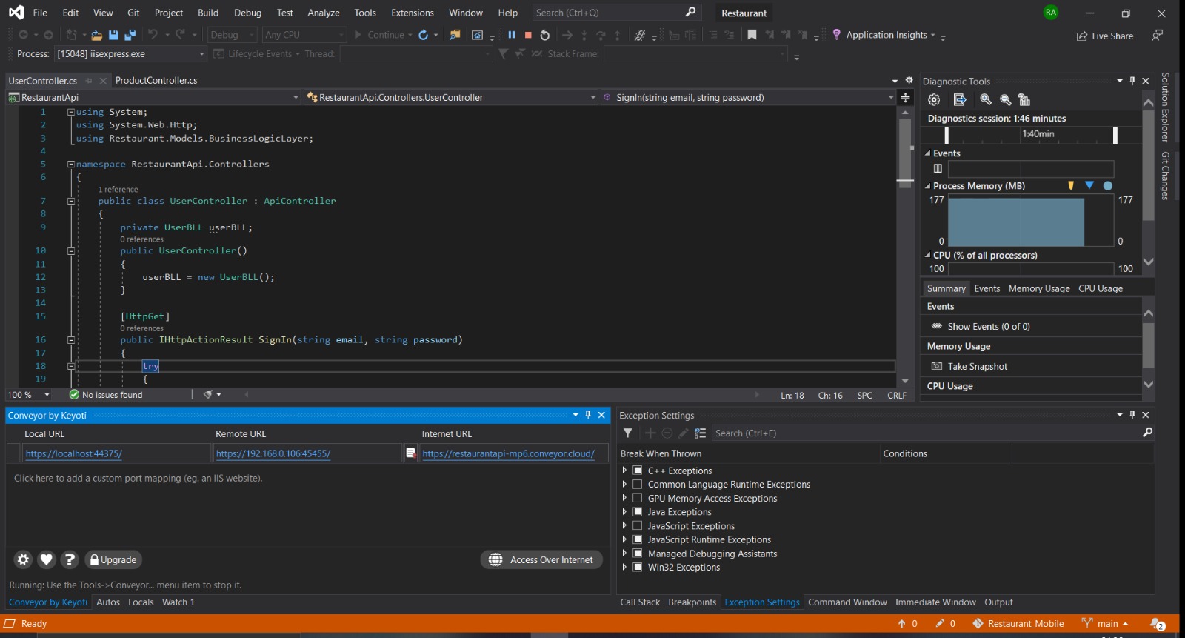Click the Application Insights lightbulb icon
The image size is (1185, 638).
click(836, 35)
